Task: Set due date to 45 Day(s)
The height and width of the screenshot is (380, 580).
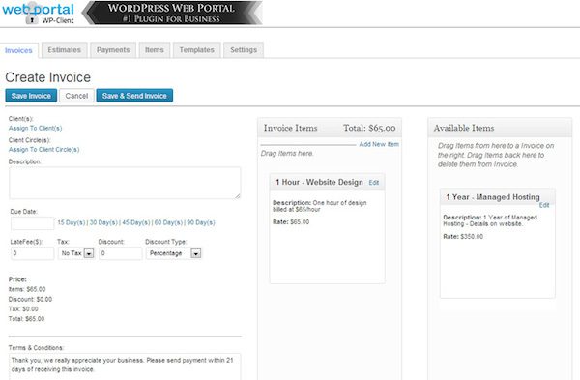Action: [x=136, y=222]
